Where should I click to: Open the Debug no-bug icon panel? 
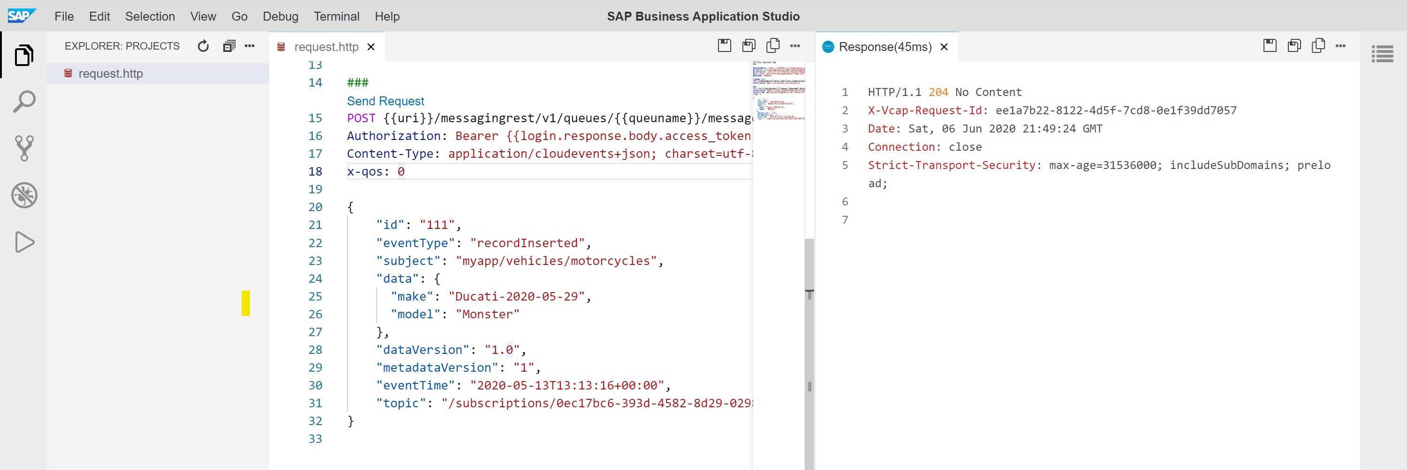click(x=24, y=195)
